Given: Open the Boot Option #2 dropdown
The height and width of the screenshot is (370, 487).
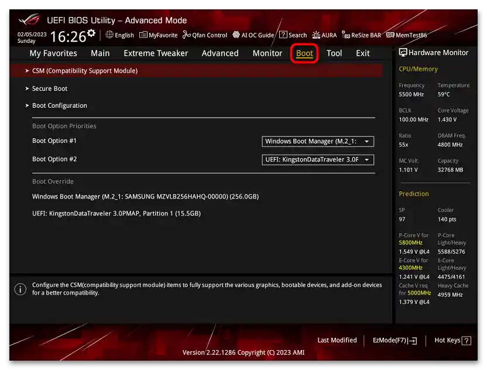Looking at the screenshot, I should pyautogui.click(x=317, y=159).
